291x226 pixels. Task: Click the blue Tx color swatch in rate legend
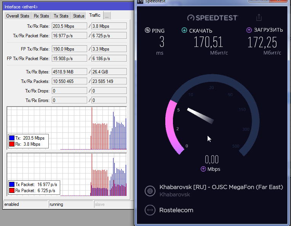tap(12, 138)
